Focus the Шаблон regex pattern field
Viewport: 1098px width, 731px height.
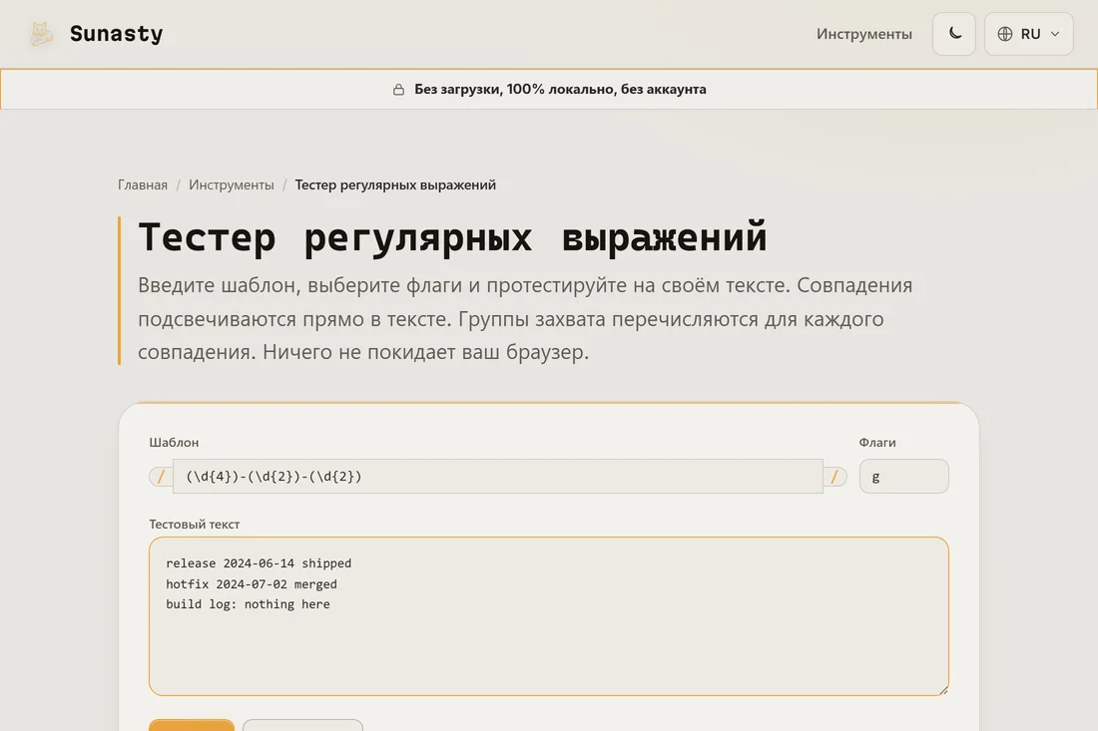click(x=498, y=477)
